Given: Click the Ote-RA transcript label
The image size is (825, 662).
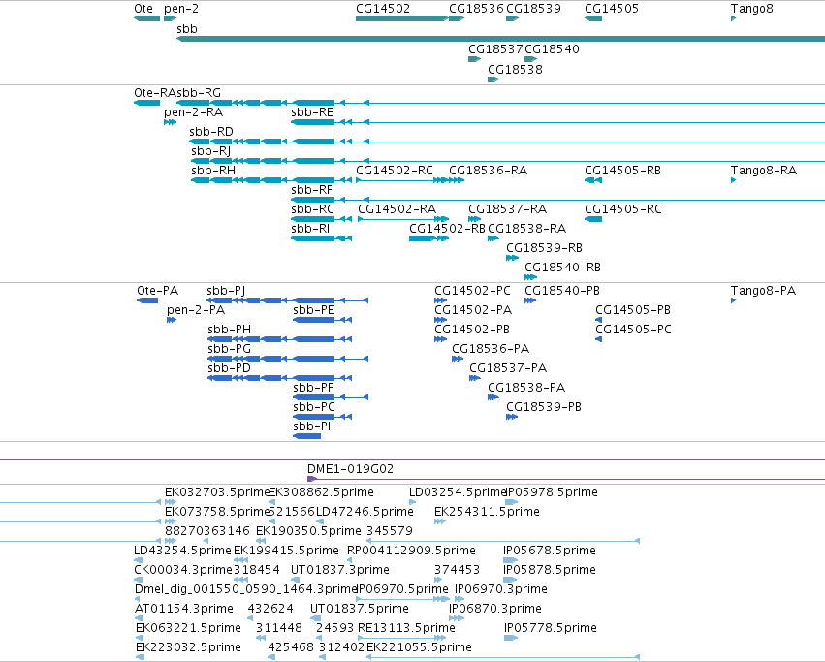Looking at the screenshot, I should click(x=155, y=93).
